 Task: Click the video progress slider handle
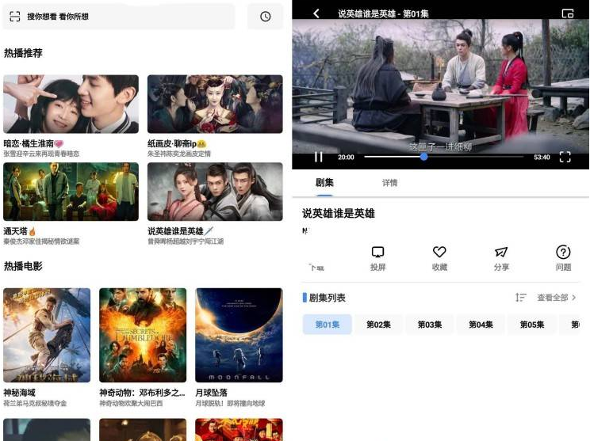point(424,158)
